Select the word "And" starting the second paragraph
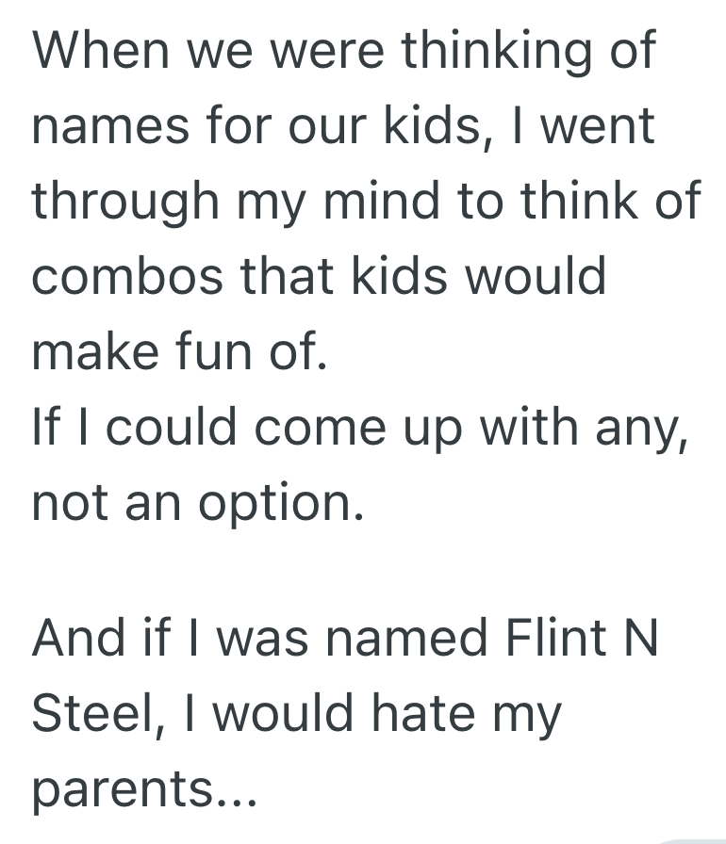Viewport: 726px width, 844px height. (x=79, y=638)
